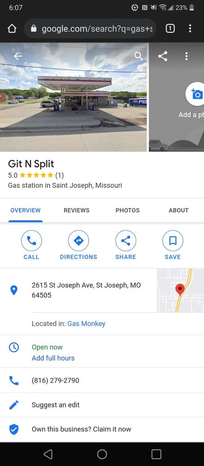The image size is (204, 466).
Task: Click the Add full hours link
Action: click(53, 358)
